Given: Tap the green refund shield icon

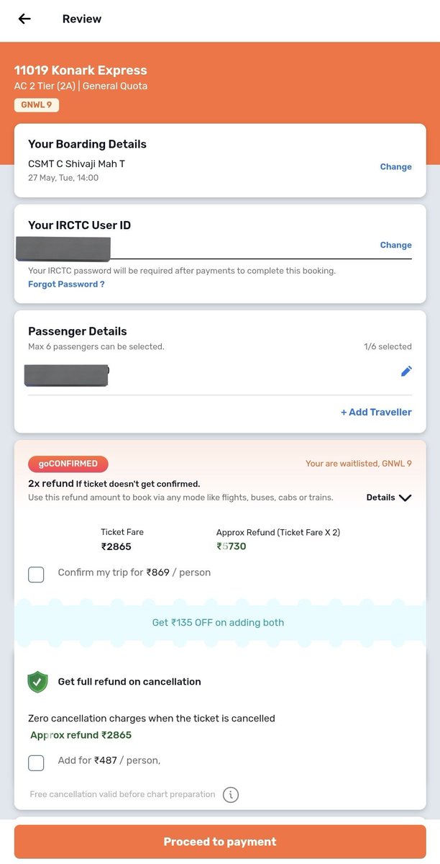Looking at the screenshot, I should (x=37, y=682).
